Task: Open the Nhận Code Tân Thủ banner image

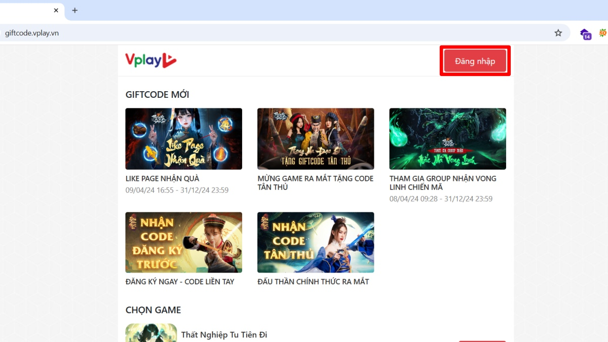Action: click(x=316, y=243)
